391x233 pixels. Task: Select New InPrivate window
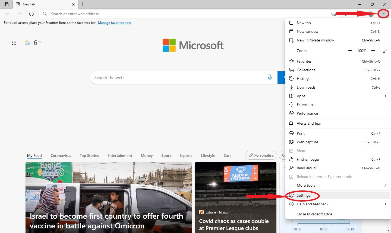tap(315, 40)
